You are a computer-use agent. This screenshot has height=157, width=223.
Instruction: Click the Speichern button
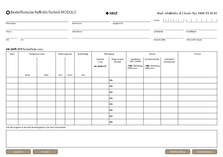(x=19, y=152)
